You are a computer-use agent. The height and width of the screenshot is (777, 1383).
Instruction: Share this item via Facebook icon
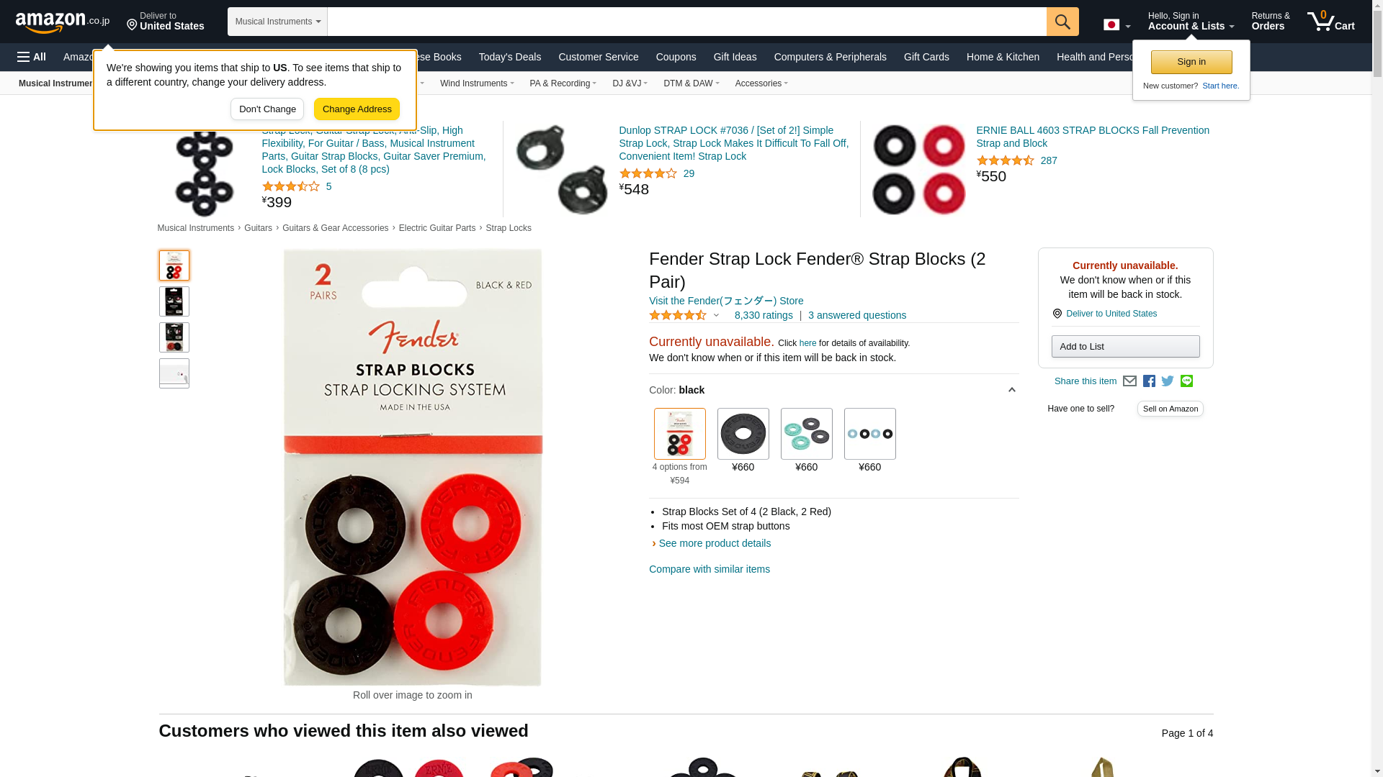click(1149, 381)
